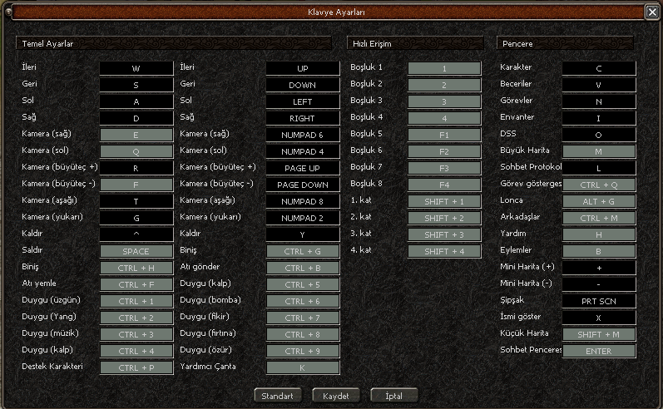Change the M key for Büyük Harita
663x409 pixels.
[598, 151]
